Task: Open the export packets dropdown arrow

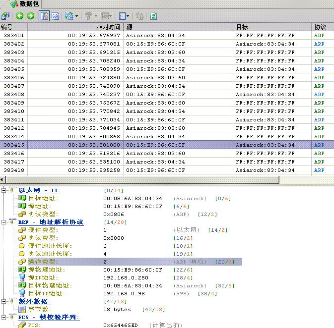Action: [76, 16]
